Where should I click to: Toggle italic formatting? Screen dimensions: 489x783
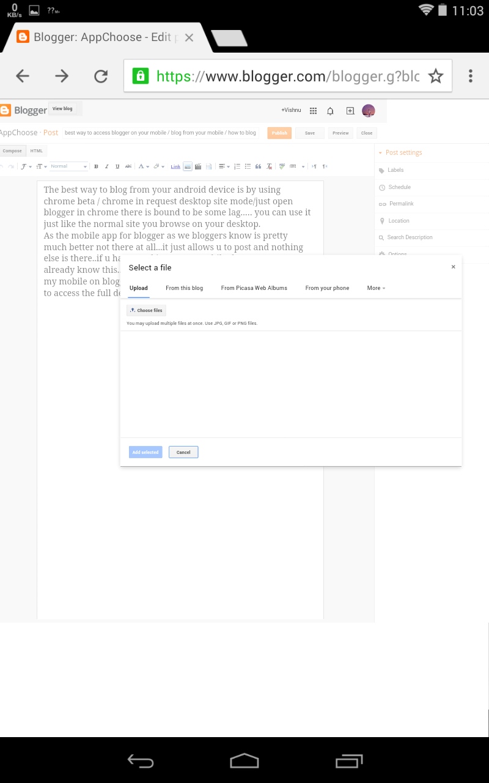click(x=106, y=166)
